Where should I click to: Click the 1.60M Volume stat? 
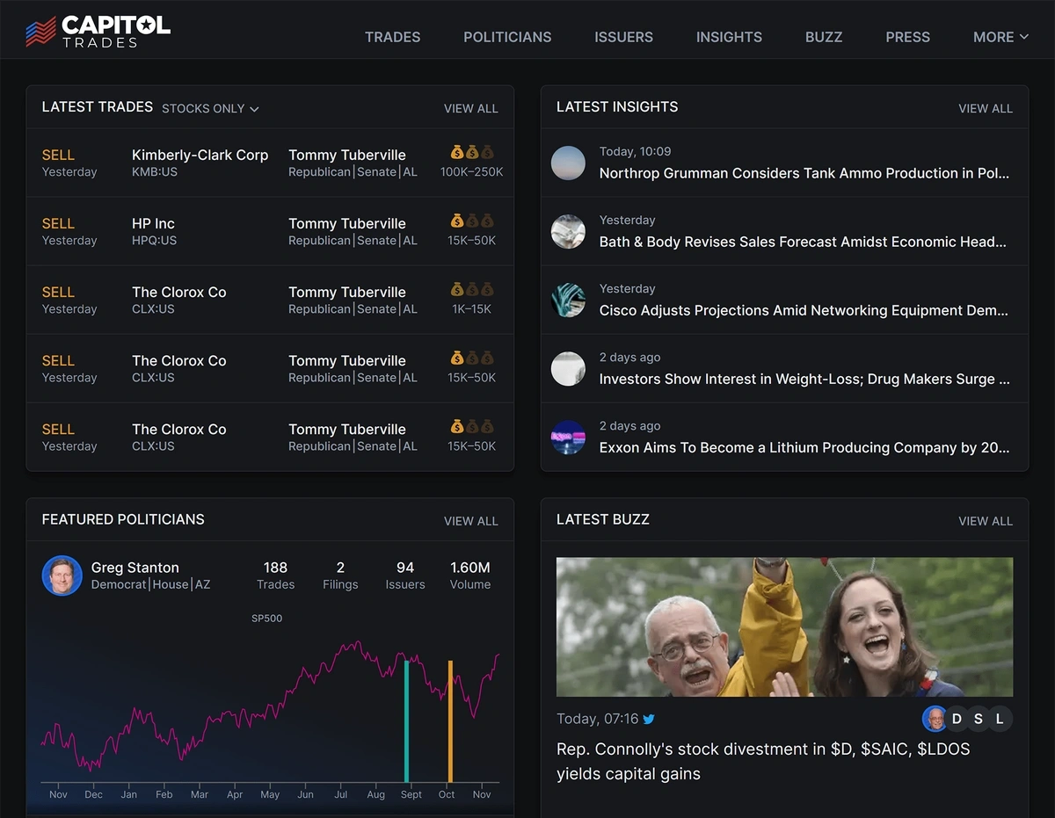pos(470,575)
